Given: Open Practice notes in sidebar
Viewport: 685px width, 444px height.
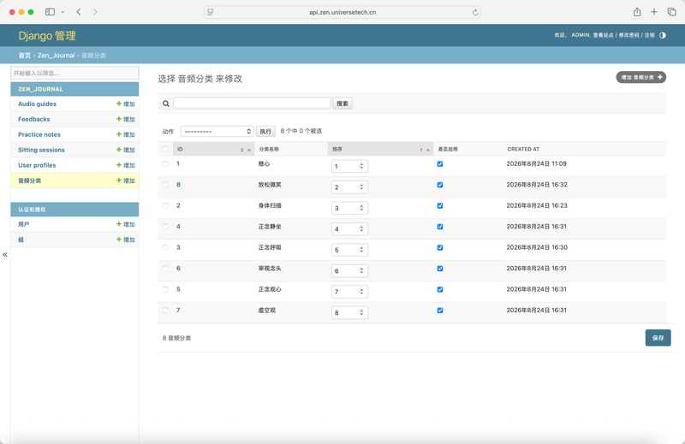Looking at the screenshot, I should 39,134.
